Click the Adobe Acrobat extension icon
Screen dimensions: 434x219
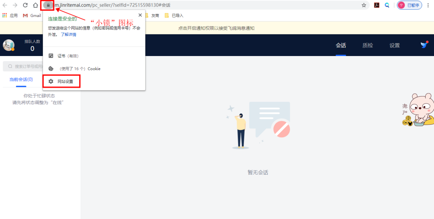click(377, 5)
